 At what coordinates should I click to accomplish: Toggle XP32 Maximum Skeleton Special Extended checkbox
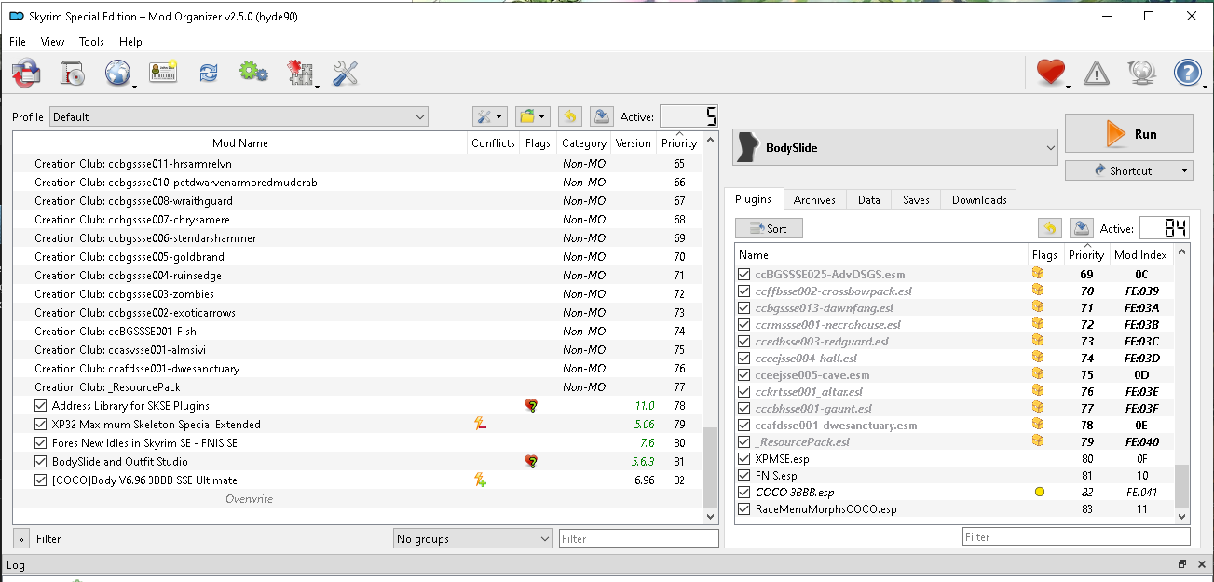click(40, 425)
